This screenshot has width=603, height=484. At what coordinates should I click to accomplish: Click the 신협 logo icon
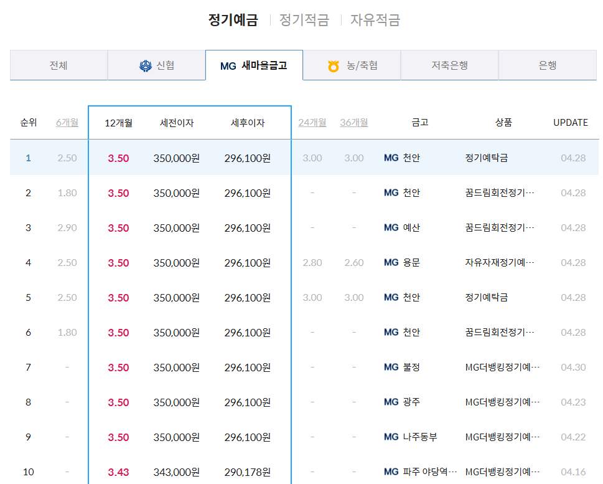146,66
